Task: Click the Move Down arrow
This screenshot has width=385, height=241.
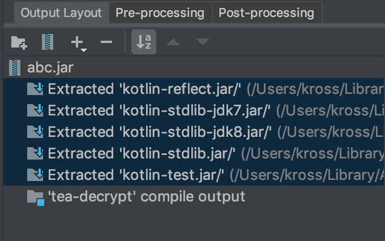Action: (203, 42)
